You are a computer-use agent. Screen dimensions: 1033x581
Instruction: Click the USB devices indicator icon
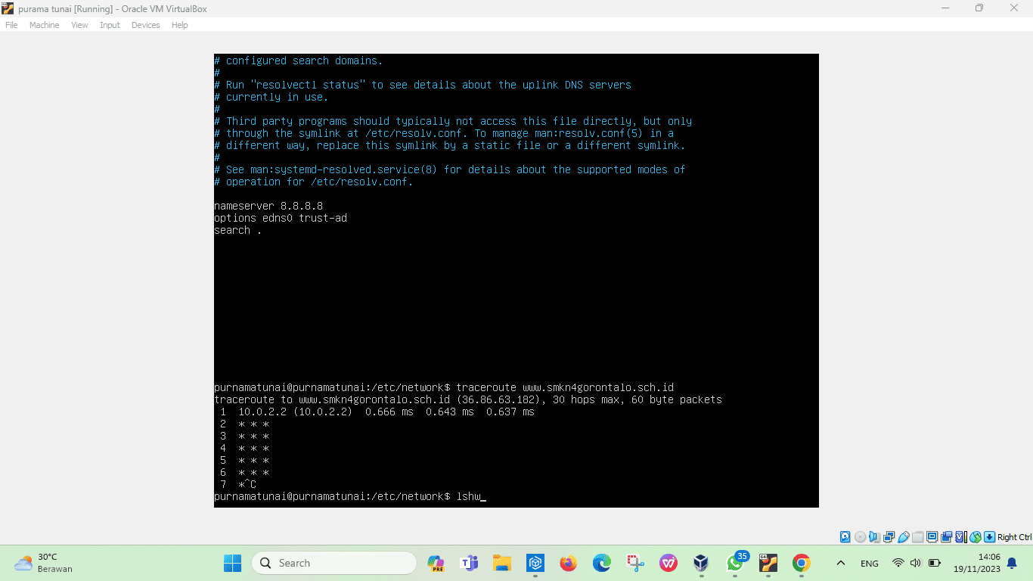(x=904, y=537)
